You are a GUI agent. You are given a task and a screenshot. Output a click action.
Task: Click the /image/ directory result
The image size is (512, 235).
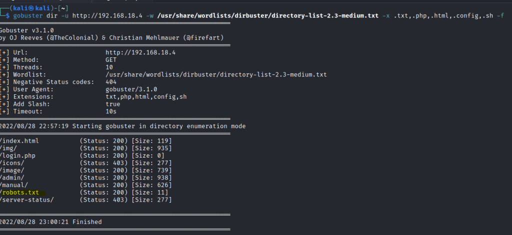[12, 171]
